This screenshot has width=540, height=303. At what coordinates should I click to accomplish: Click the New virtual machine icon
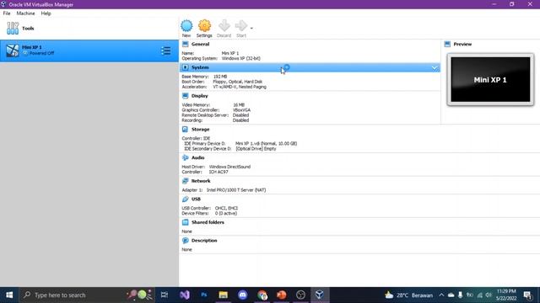click(x=186, y=26)
